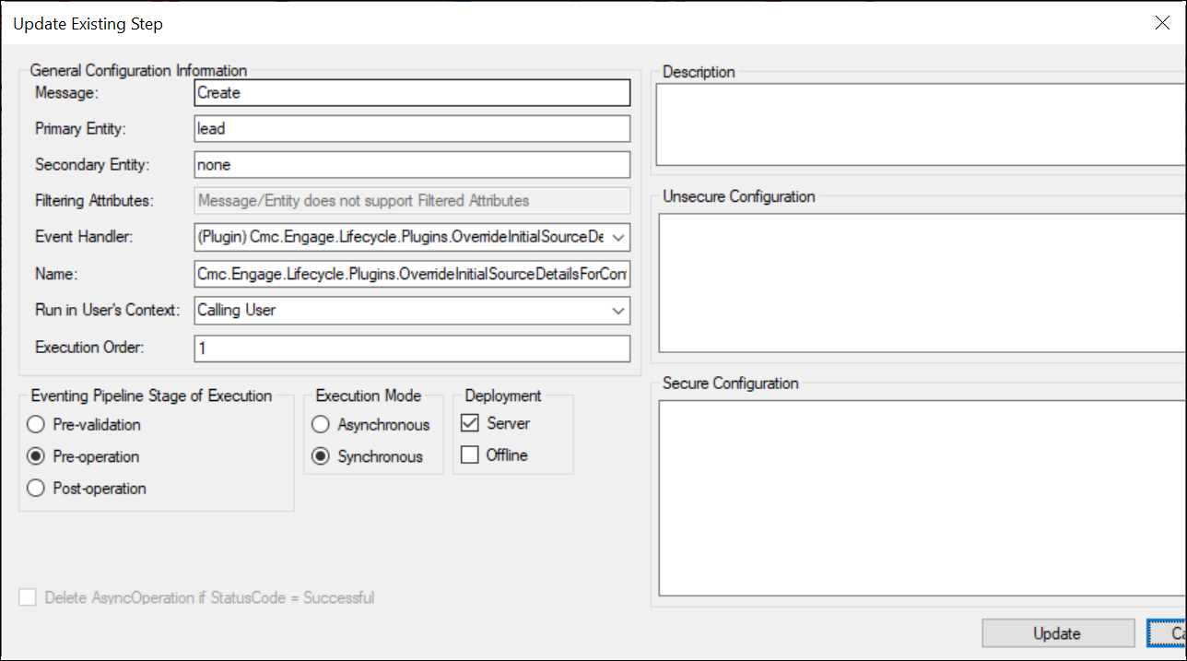Choose the Post-operation pipeline stage
This screenshot has width=1187, height=661.
36,489
